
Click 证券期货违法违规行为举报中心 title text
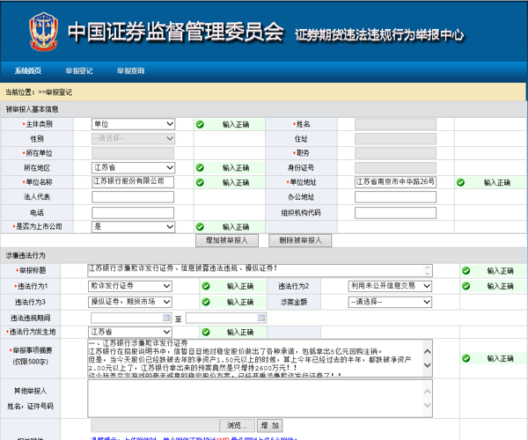379,34
